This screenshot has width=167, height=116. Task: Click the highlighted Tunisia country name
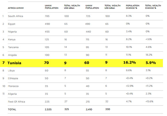point(14,63)
